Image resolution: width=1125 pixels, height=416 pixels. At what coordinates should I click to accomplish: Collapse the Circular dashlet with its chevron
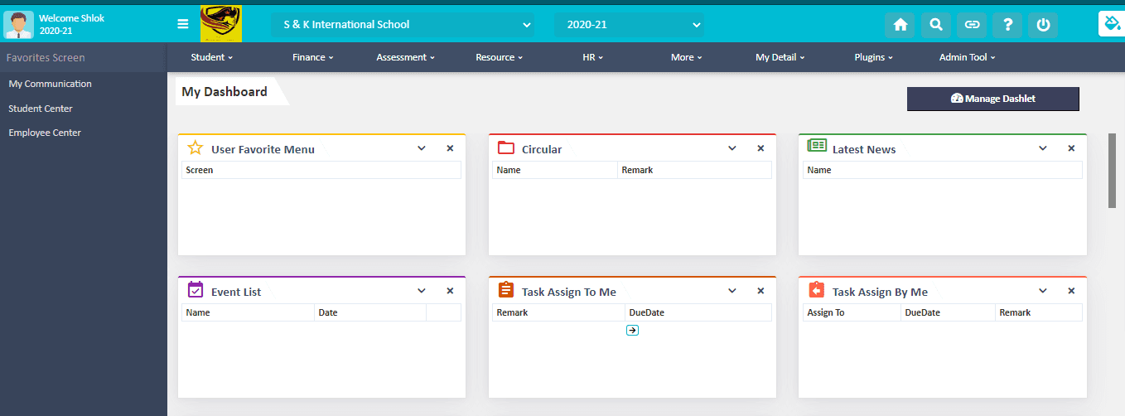point(732,148)
